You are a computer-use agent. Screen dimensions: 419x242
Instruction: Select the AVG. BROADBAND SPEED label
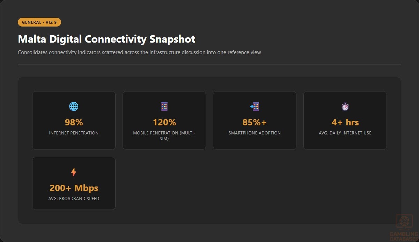(74, 199)
